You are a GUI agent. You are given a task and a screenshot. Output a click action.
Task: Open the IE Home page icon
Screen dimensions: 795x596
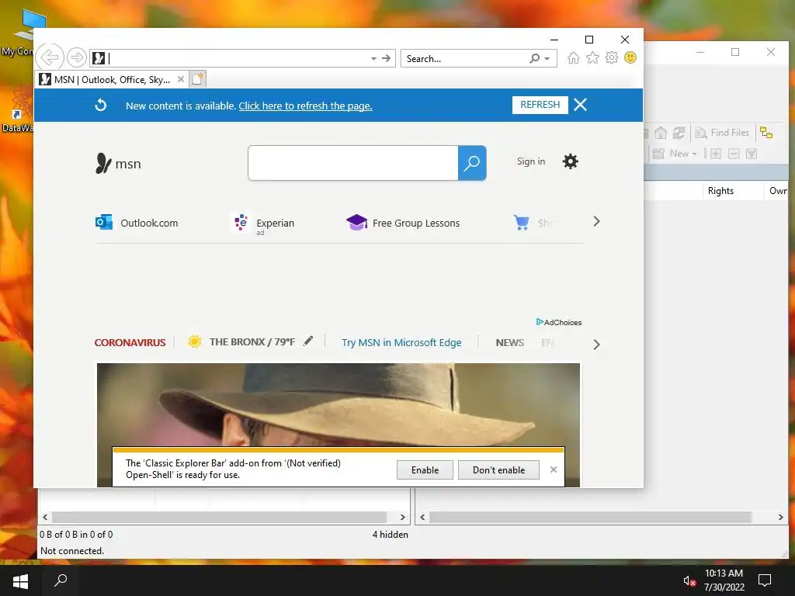(x=574, y=57)
